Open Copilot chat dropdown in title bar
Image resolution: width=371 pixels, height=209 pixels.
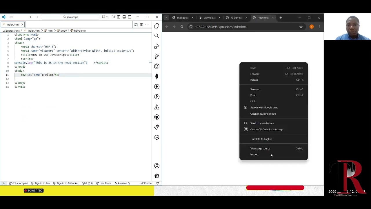pyautogui.click(x=105, y=17)
